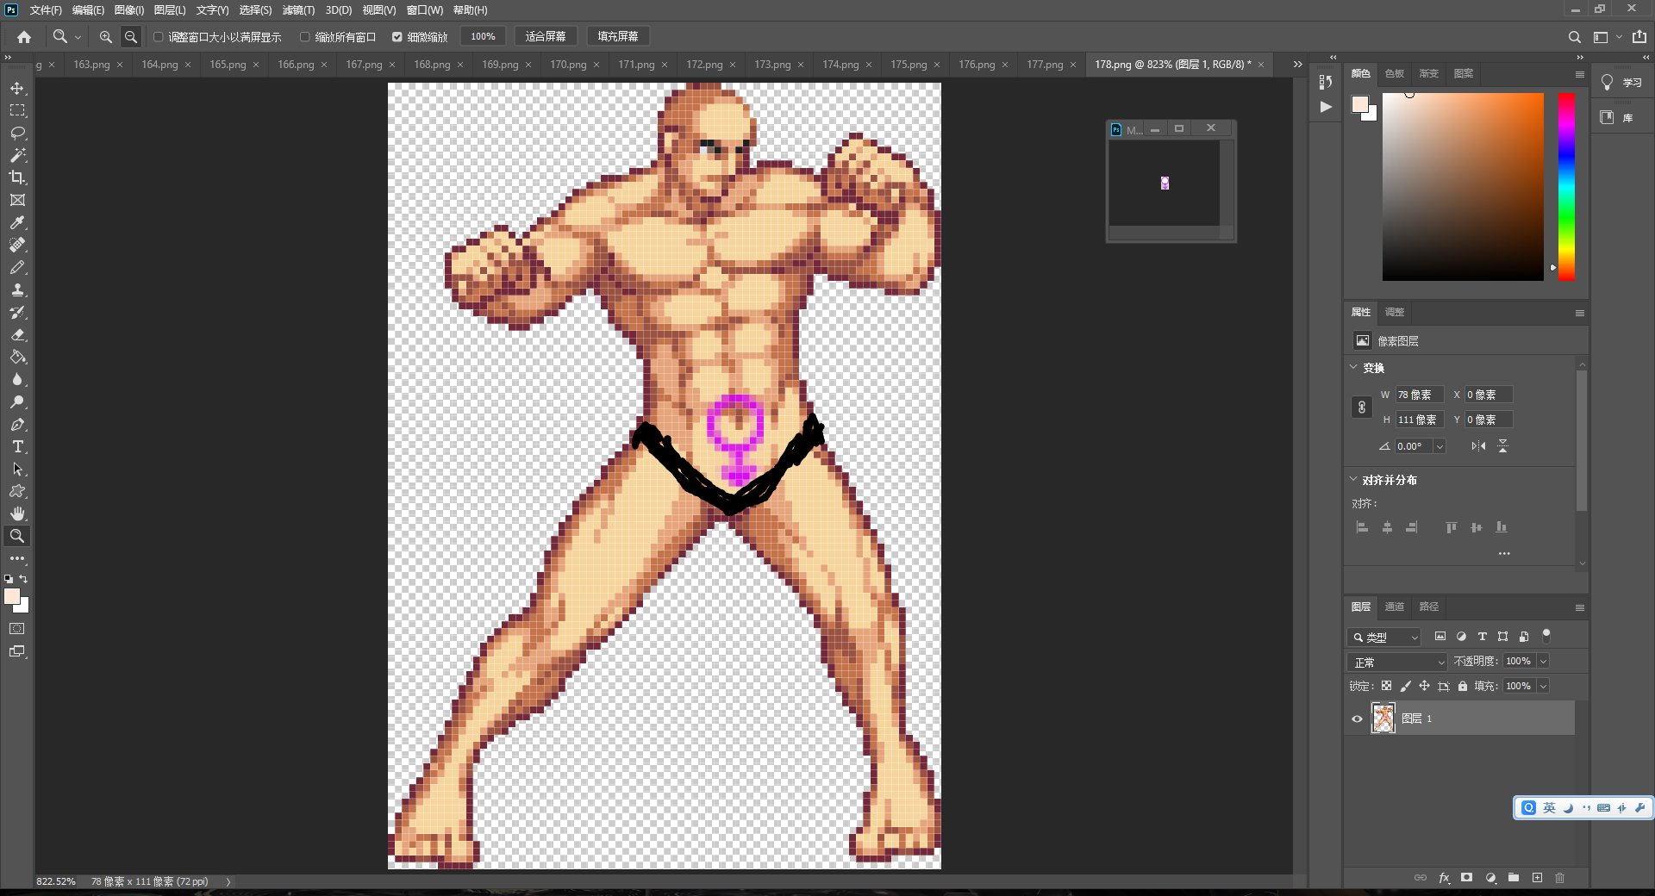Select the Magic Wand tool
The image size is (1655, 896).
[17, 155]
